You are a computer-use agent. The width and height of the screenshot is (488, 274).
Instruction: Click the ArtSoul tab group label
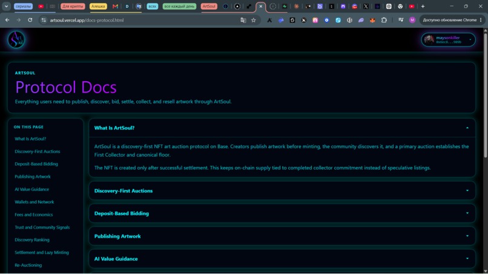209,6
